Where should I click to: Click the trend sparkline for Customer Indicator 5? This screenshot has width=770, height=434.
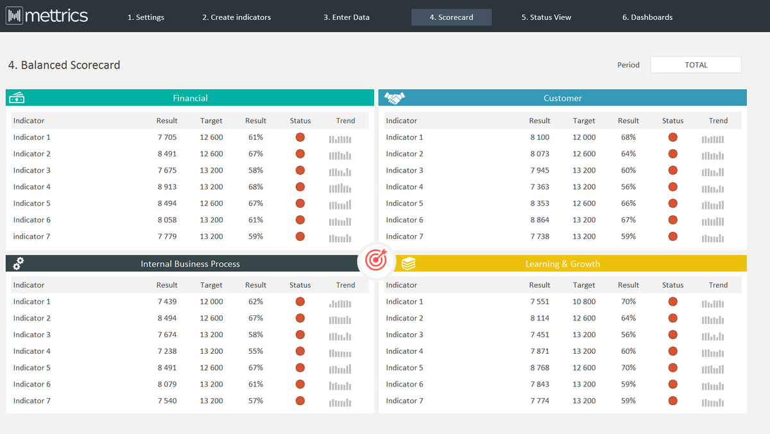pyautogui.click(x=712, y=205)
